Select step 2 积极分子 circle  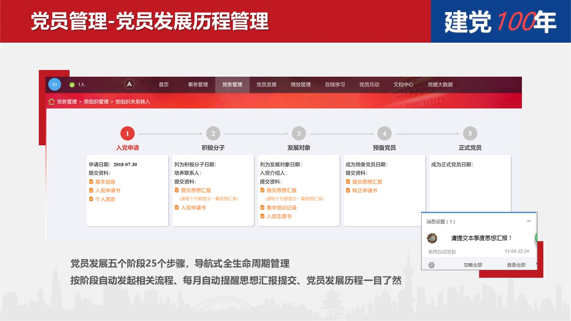tap(213, 133)
